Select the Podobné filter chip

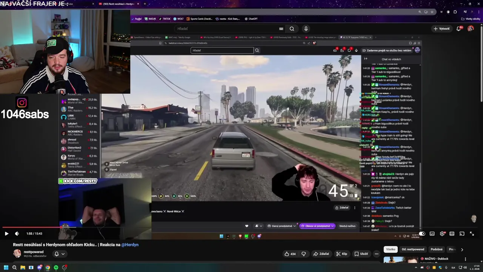pyautogui.click(x=437, y=249)
